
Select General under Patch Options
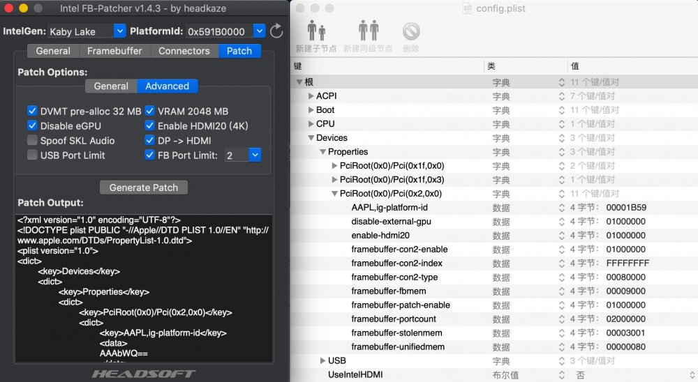click(x=111, y=86)
